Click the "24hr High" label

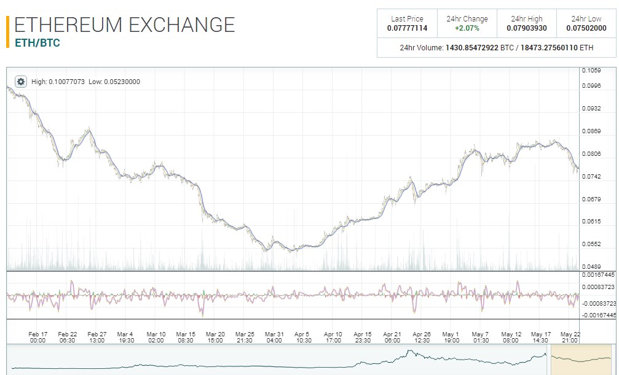click(527, 18)
